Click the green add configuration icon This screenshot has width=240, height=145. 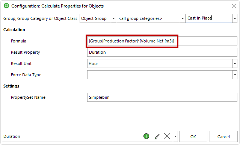(x=146, y=136)
